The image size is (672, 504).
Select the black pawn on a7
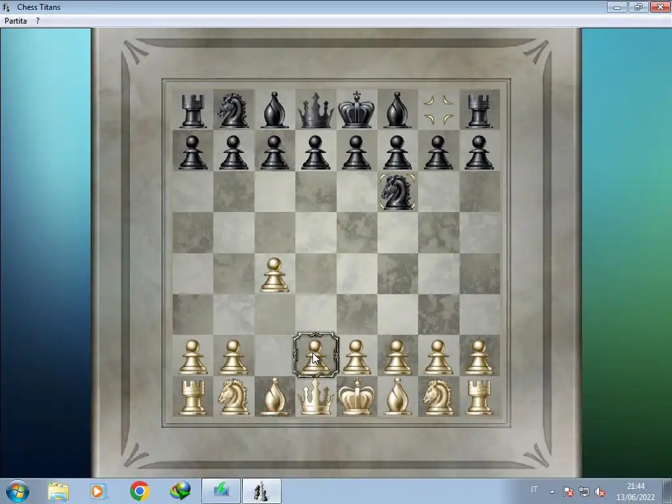(192, 152)
